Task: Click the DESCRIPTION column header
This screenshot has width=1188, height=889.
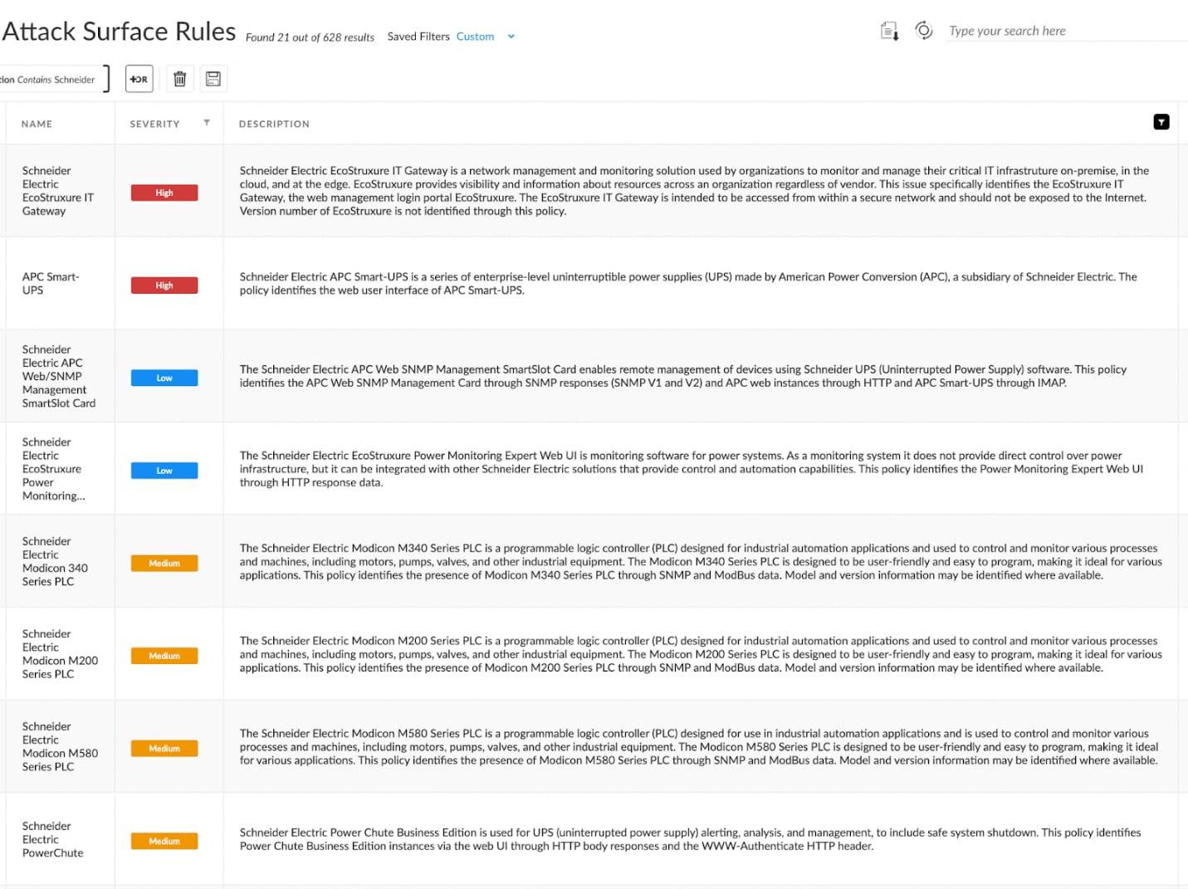Action: click(x=274, y=124)
